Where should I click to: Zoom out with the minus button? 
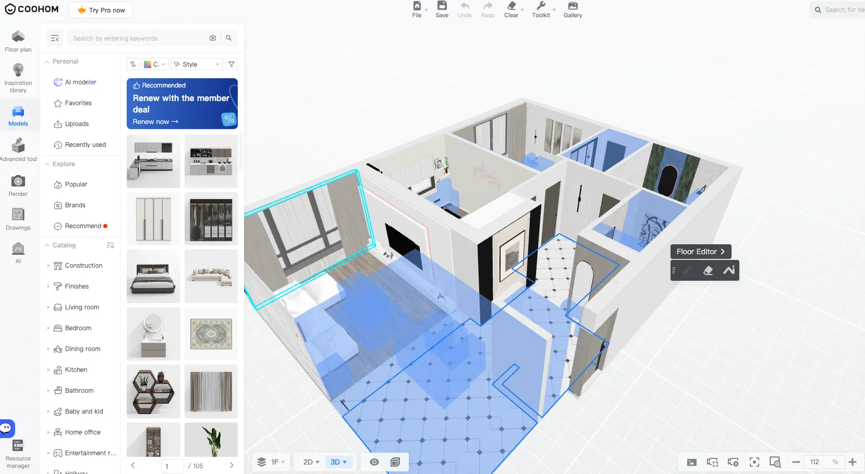[796, 462]
